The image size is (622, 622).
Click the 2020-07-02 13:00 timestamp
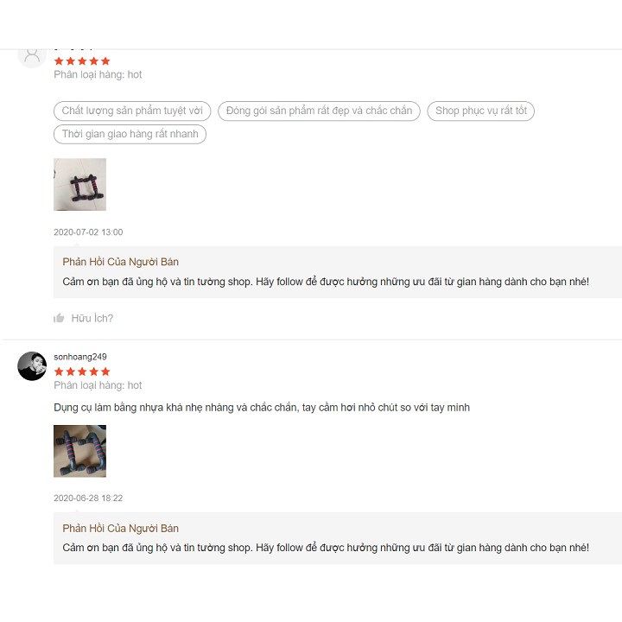88,232
